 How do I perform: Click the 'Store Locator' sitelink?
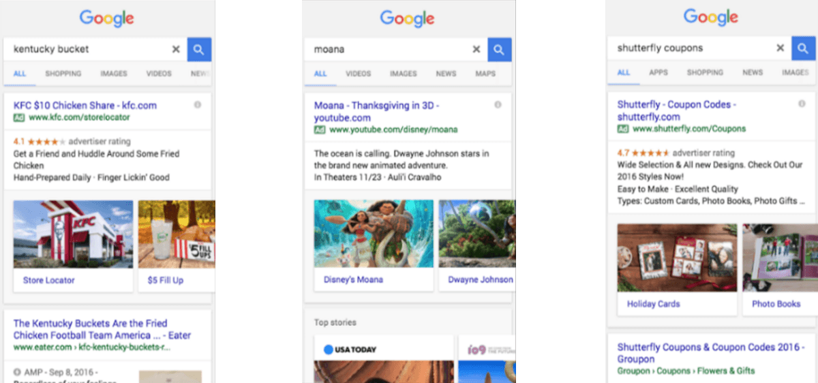48,280
